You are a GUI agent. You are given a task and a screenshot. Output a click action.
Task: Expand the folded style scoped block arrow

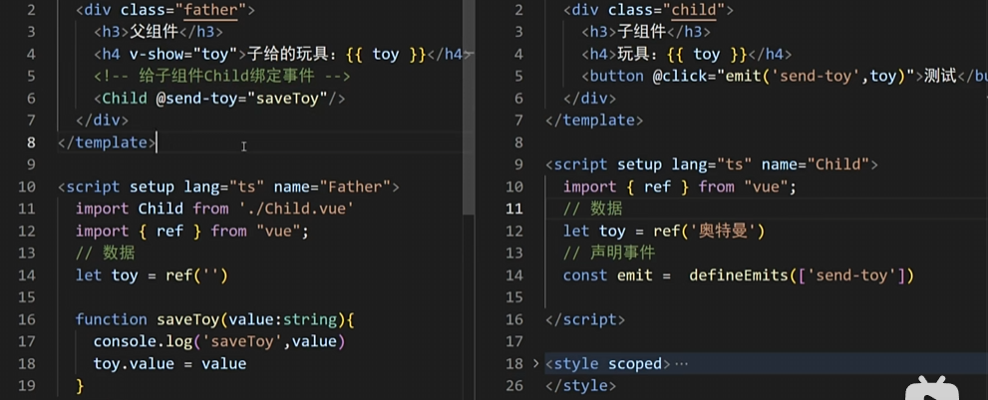(x=535, y=363)
